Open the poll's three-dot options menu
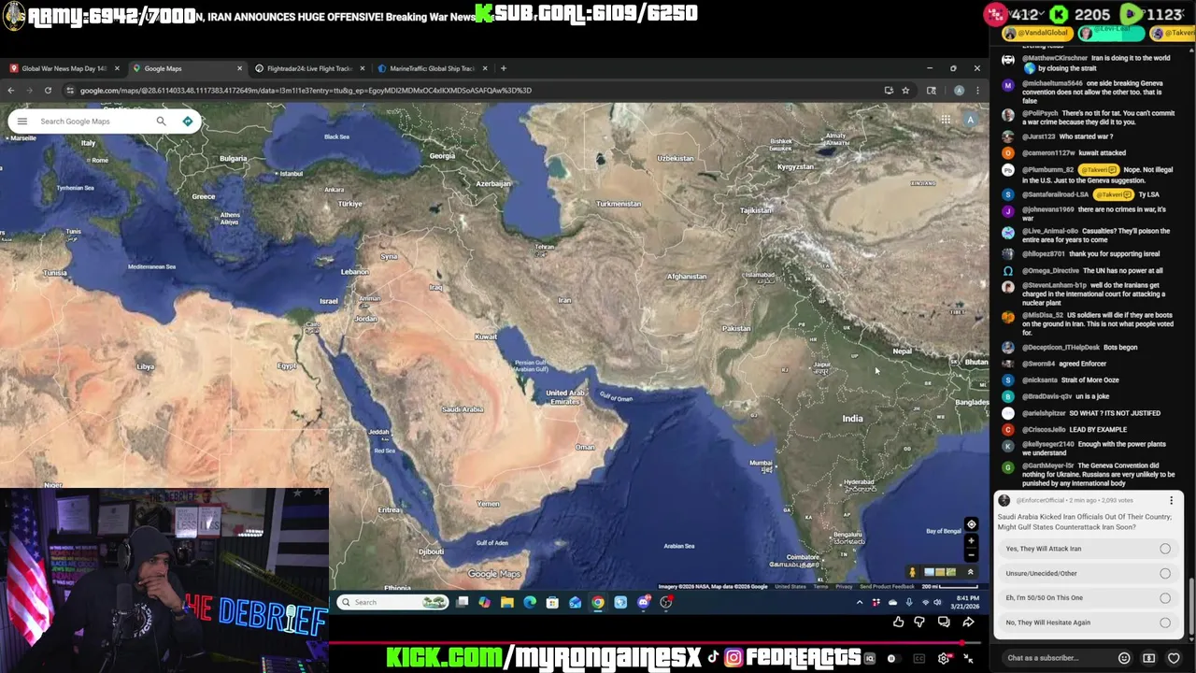 click(1171, 501)
